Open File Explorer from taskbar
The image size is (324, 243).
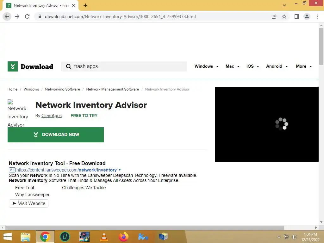click(x=26, y=237)
